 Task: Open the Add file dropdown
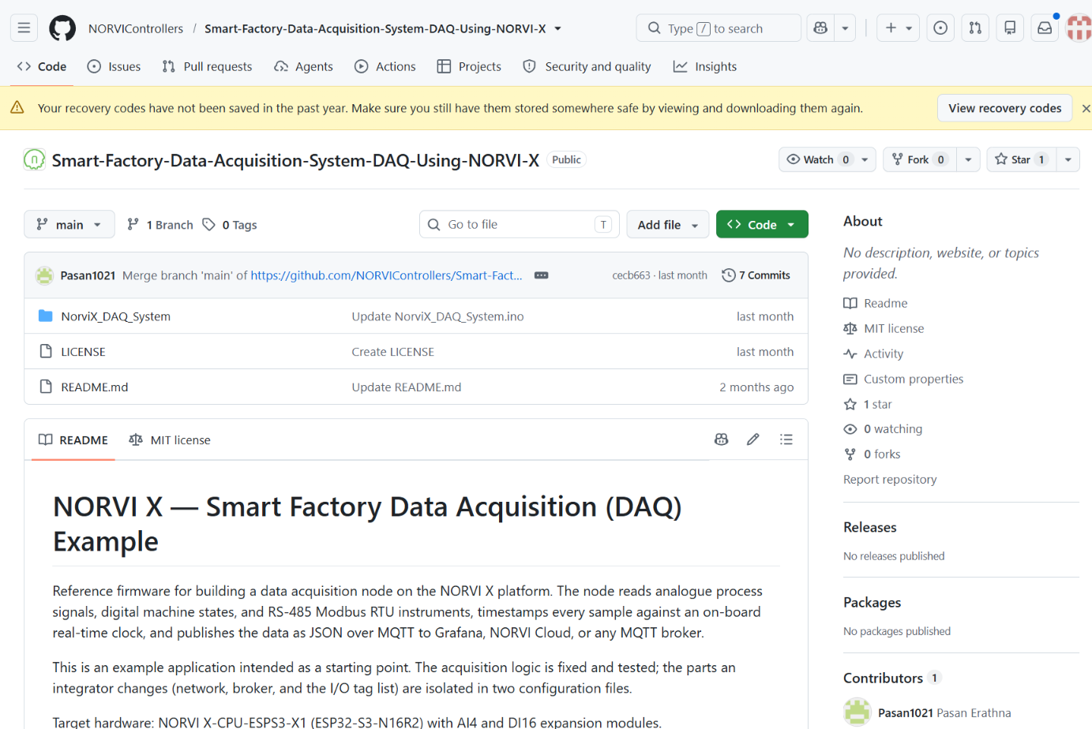pos(668,225)
